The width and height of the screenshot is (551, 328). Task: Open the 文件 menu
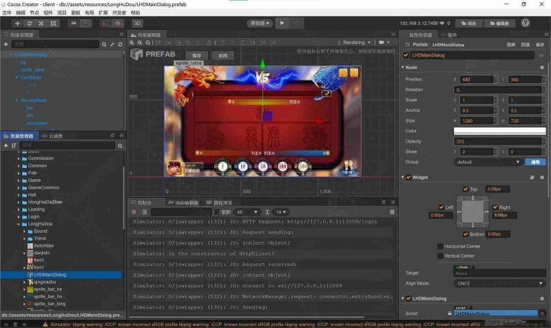tap(7, 12)
